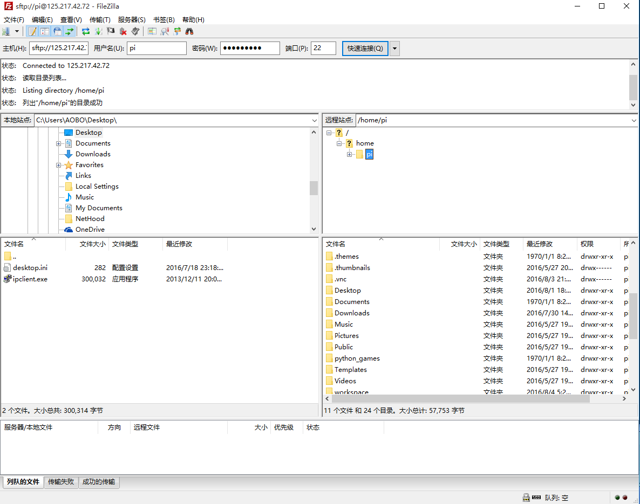The width and height of the screenshot is (640, 504).
Task: Select the python_games remote folder
Action: [x=357, y=358]
